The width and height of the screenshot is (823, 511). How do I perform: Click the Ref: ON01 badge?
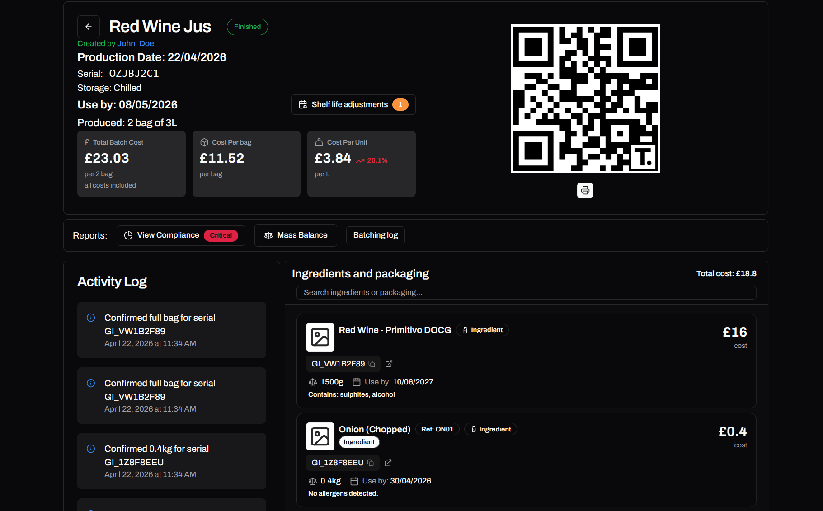pos(437,429)
